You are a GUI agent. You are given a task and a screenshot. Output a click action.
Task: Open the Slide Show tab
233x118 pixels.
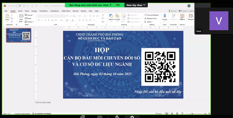coord(66,11)
